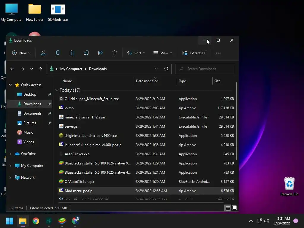The height and width of the screenshot is (228, 304).
Task: Sort by Name column header
Action: click(x=67, y=81)
